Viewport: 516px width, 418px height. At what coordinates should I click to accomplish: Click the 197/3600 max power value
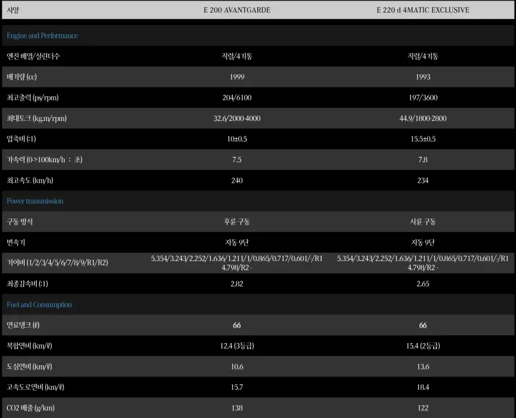pos(423,98)
